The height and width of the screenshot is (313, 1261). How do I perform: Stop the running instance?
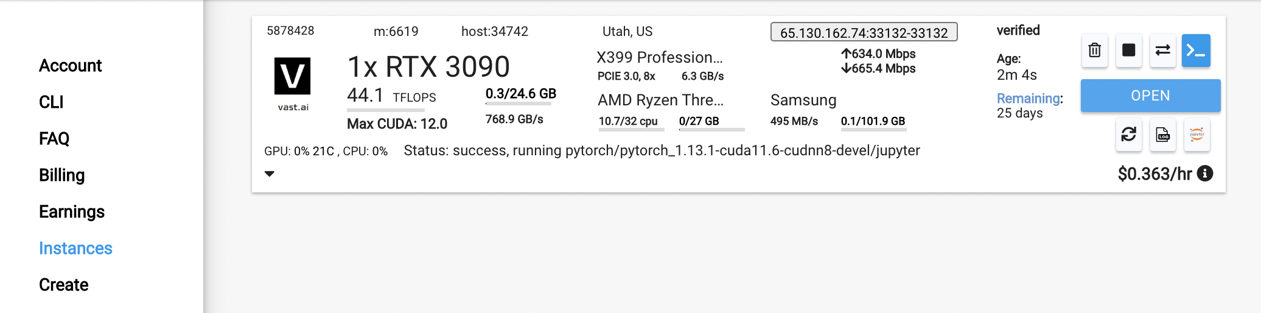click(1128, 51)
